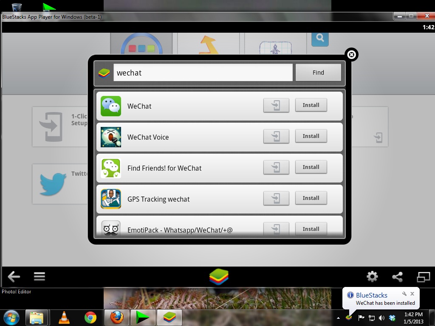Image resolution: width=435 pixels, height=326 pixels.
Task: Open the app tile with colored squares icon
Action: click(141, 44)
